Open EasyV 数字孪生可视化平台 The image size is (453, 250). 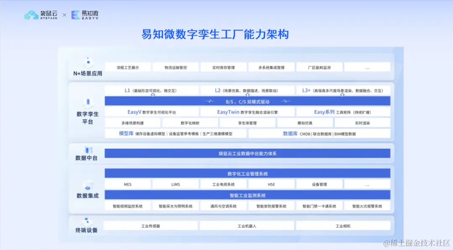152,112
